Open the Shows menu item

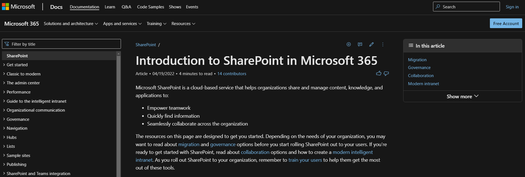(x=175, y=7)
